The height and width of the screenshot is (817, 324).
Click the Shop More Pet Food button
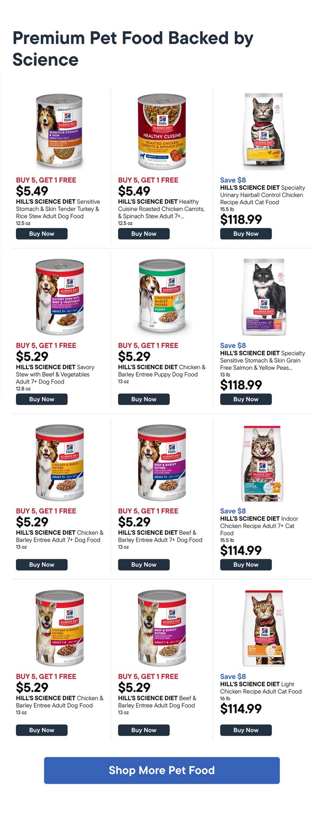coord(162,770)
